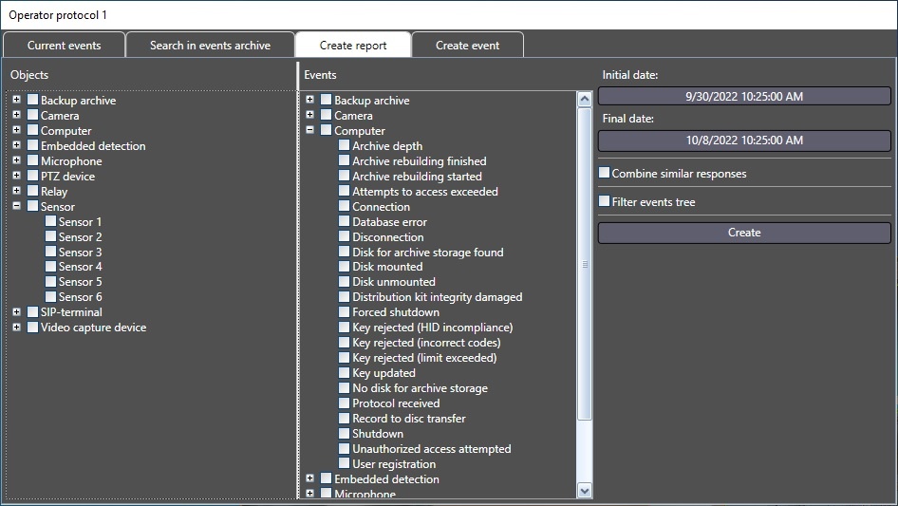Image resolution: width=898 pixels, height=506 pixels.
Task: Go to the Create event tab
Action: click(x=467, y=46)
